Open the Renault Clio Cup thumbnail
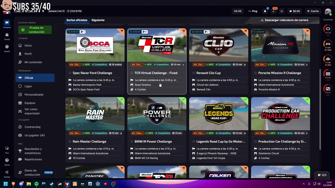335x188 pixels. [x=219, y=45]
